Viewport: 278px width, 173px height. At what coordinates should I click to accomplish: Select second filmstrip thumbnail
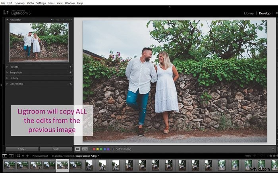pos(23,165)
